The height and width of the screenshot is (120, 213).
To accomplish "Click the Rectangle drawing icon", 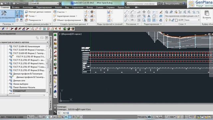I will click(139, 16).
